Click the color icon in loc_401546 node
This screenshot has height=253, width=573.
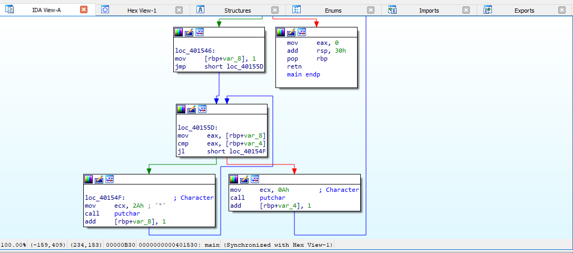pyautogui.click(x=179, y=32)
